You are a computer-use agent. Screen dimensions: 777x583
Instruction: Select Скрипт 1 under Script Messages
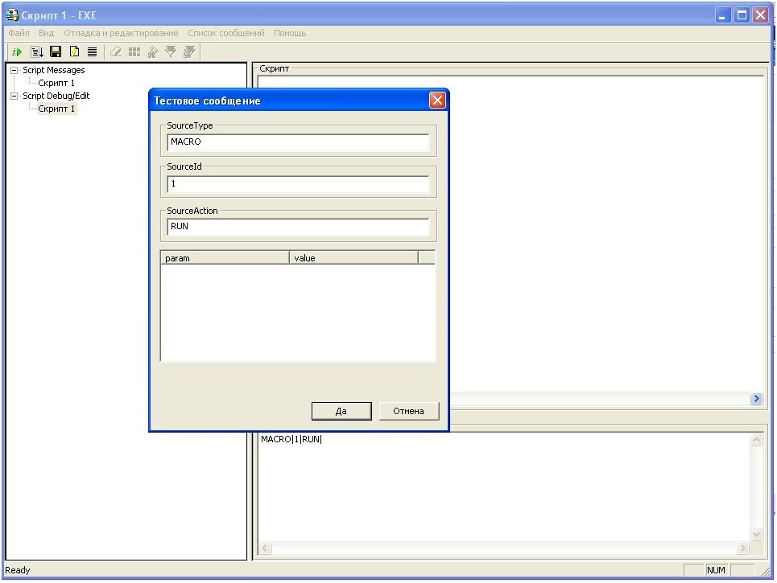(56, 83)
